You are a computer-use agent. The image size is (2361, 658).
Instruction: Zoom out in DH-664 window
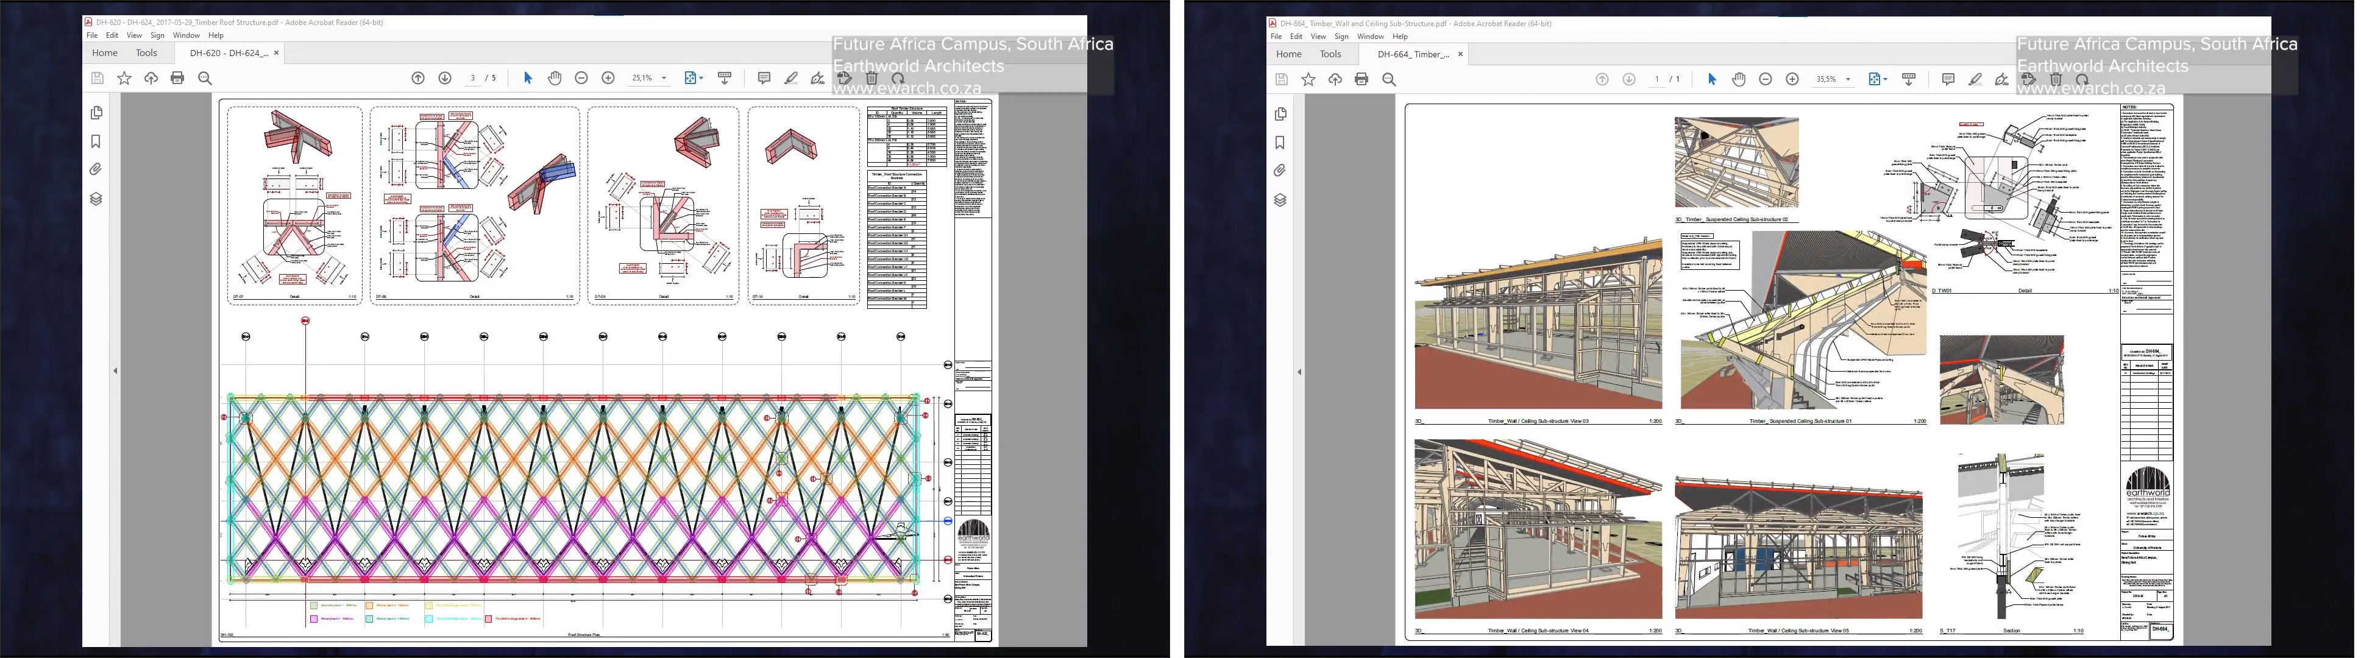tap(1765, 80)
